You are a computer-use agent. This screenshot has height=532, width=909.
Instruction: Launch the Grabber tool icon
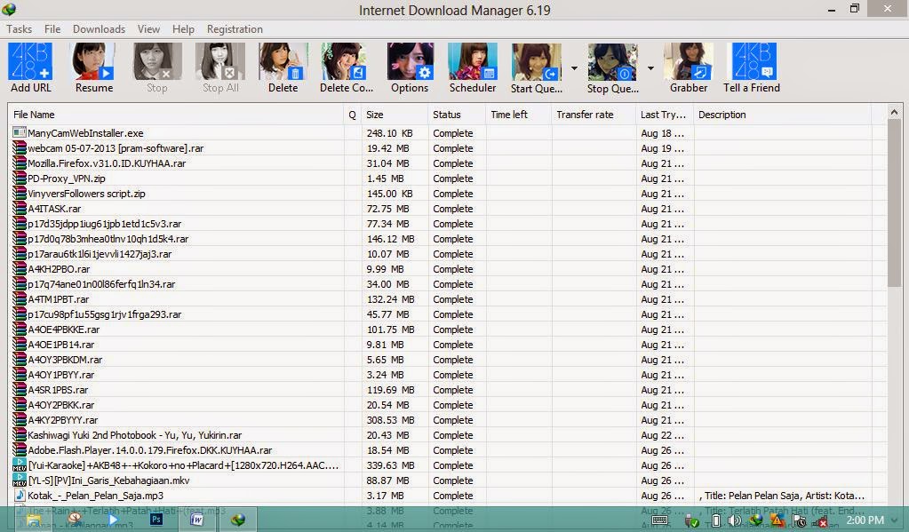[689, 62]
